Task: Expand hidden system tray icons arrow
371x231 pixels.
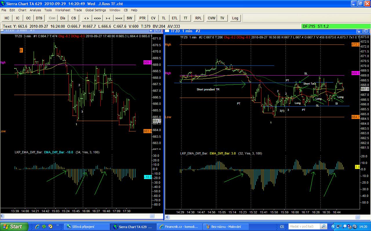Action: [333, 227]
